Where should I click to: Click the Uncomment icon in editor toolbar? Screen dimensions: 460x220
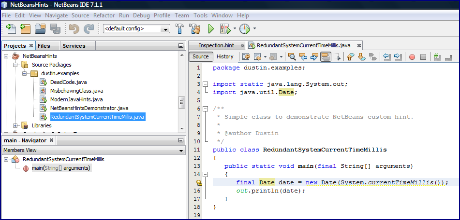tap(448, 57)
